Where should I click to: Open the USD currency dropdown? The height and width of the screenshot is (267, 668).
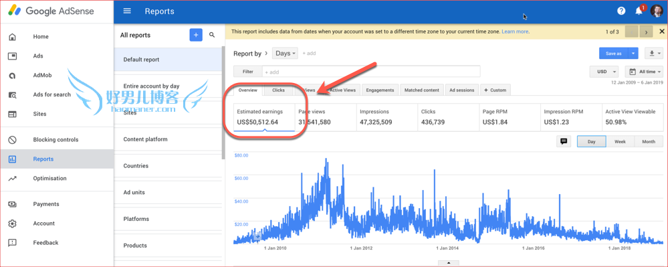604,72
